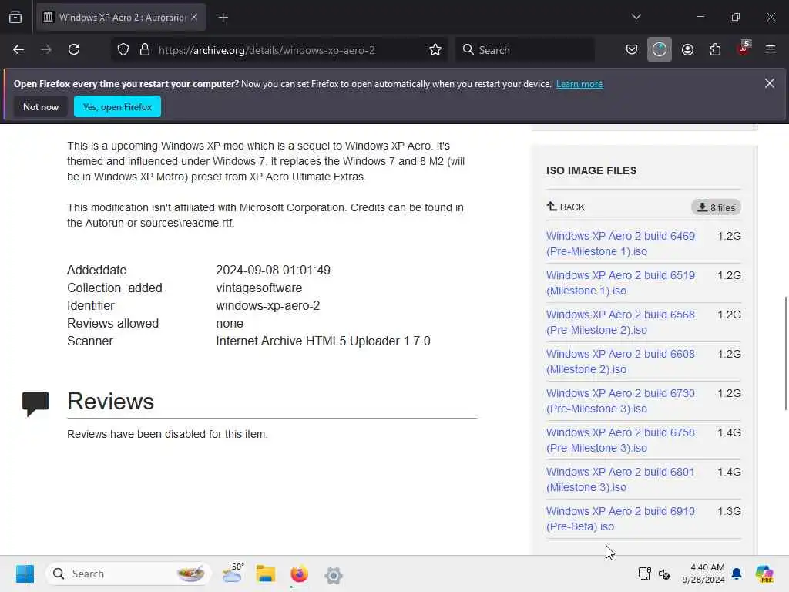Open Firefox View in the tab bar
Screen dimensions: 789x592
[x=15, y=17]
